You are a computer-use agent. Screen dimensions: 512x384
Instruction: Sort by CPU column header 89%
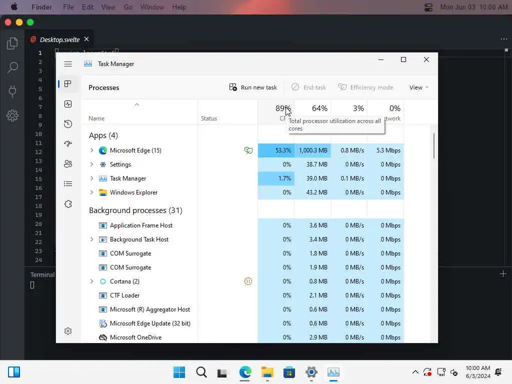pos(276,112)
